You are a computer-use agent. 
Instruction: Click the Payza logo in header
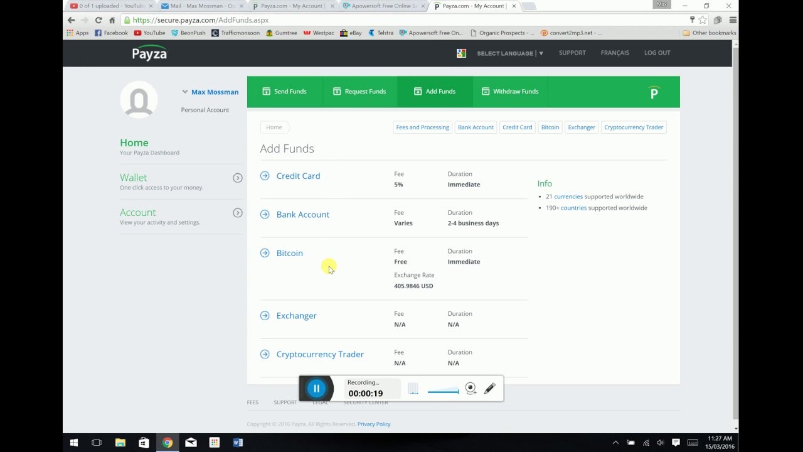pyautogui.click(x=149, y=53)
